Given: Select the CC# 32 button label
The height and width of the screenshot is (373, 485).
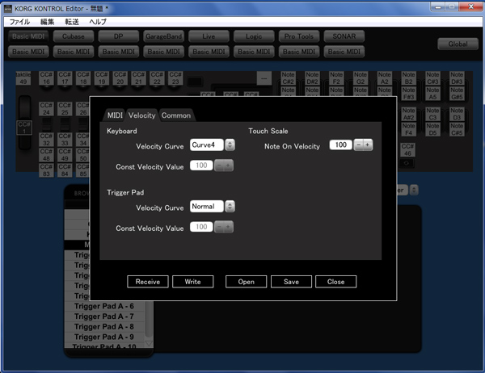Looking at the screenshot, I should pyautogui.click(x=46, y=140).
